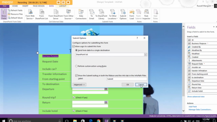217x122 pixels.
Task: Stop the Movavi recording
Action: click(x=68, y=2)
